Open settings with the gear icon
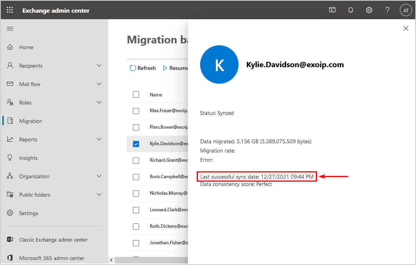The width and height of the screenshot is (416, 265). [369, 10]
